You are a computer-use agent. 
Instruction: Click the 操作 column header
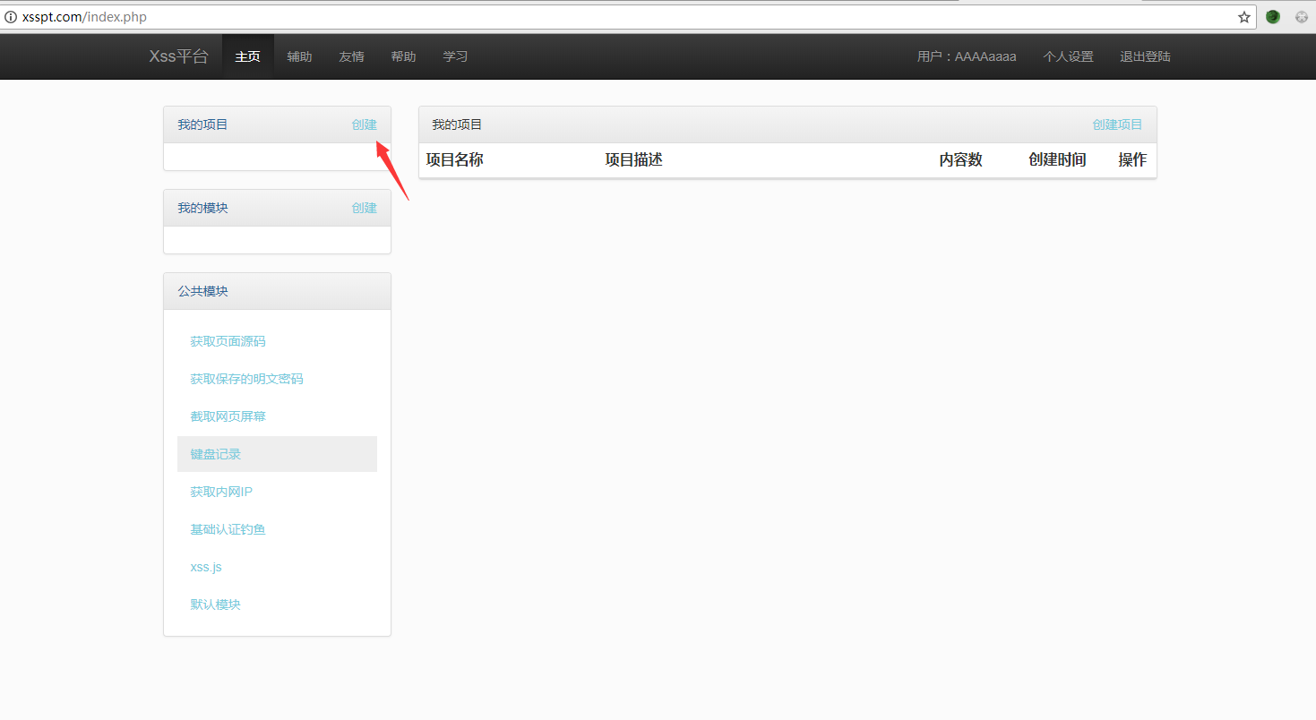tap(1132, 159)
